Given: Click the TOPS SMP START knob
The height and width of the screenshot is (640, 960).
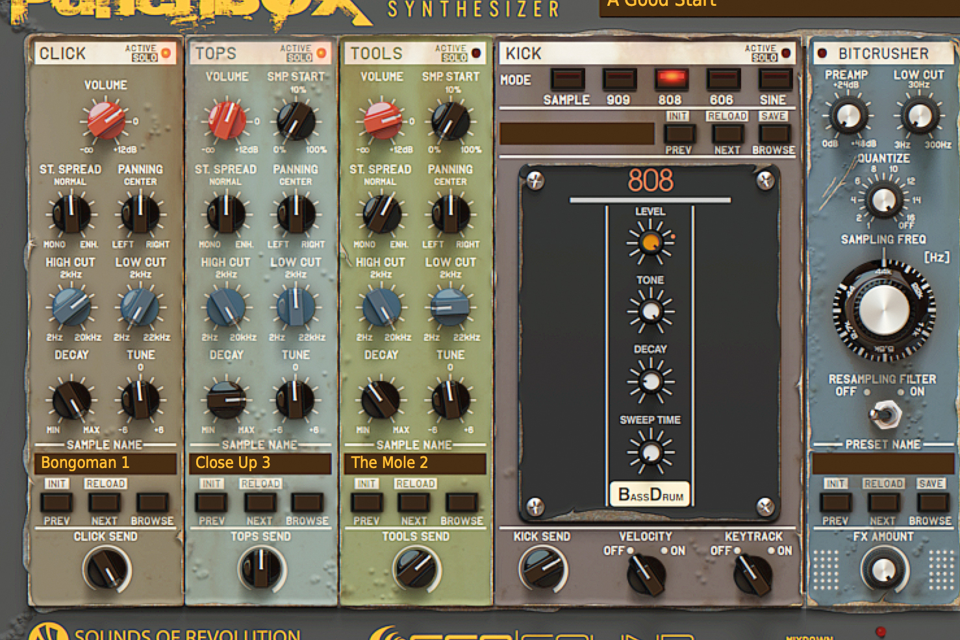Looking at the screenshot, I should coord(296,121).
